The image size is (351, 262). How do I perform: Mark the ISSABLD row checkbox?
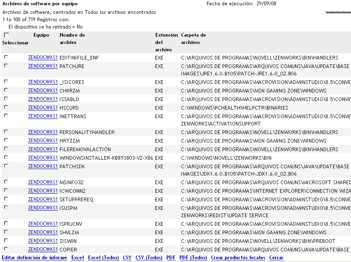click(6, 99)
